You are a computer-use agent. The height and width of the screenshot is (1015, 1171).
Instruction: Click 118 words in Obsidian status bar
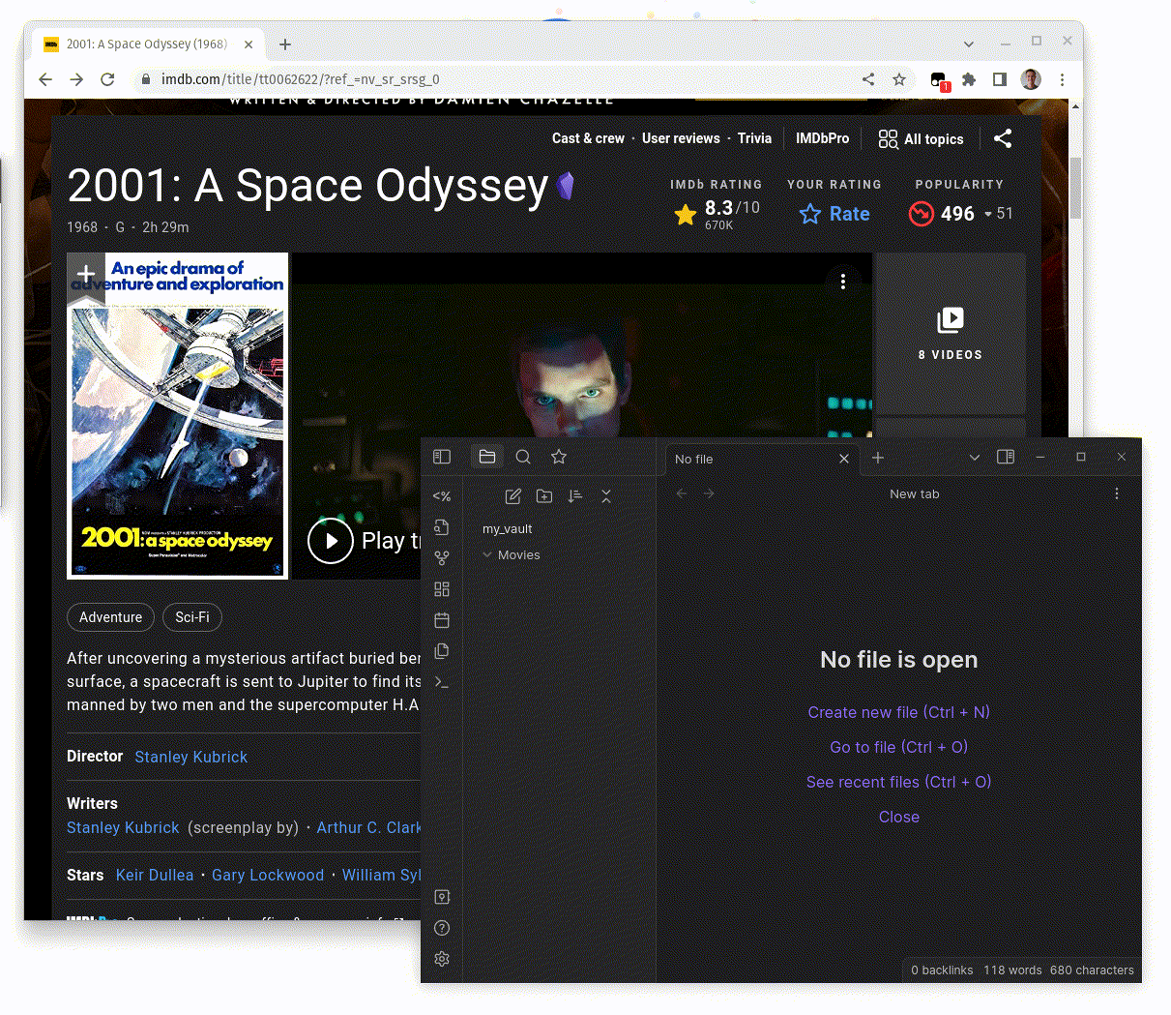[1012, 970]
